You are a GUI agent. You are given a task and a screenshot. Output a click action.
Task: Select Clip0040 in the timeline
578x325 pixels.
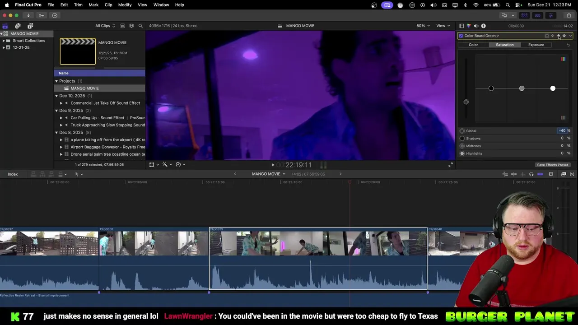[x=461, y=259]
